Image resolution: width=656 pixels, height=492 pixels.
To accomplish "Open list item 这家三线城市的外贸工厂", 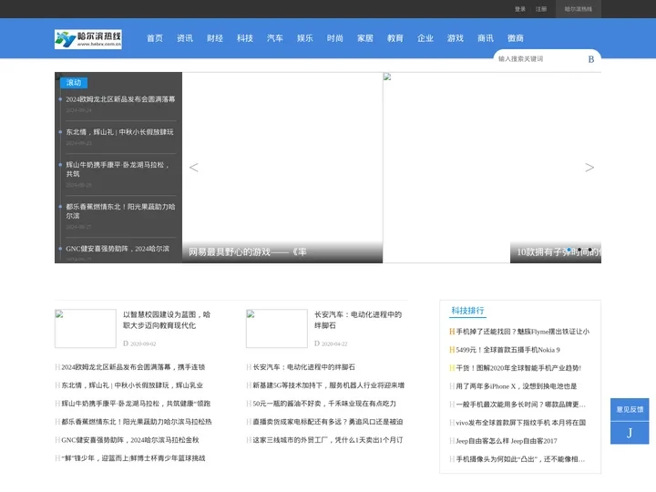I will point(328,440).
